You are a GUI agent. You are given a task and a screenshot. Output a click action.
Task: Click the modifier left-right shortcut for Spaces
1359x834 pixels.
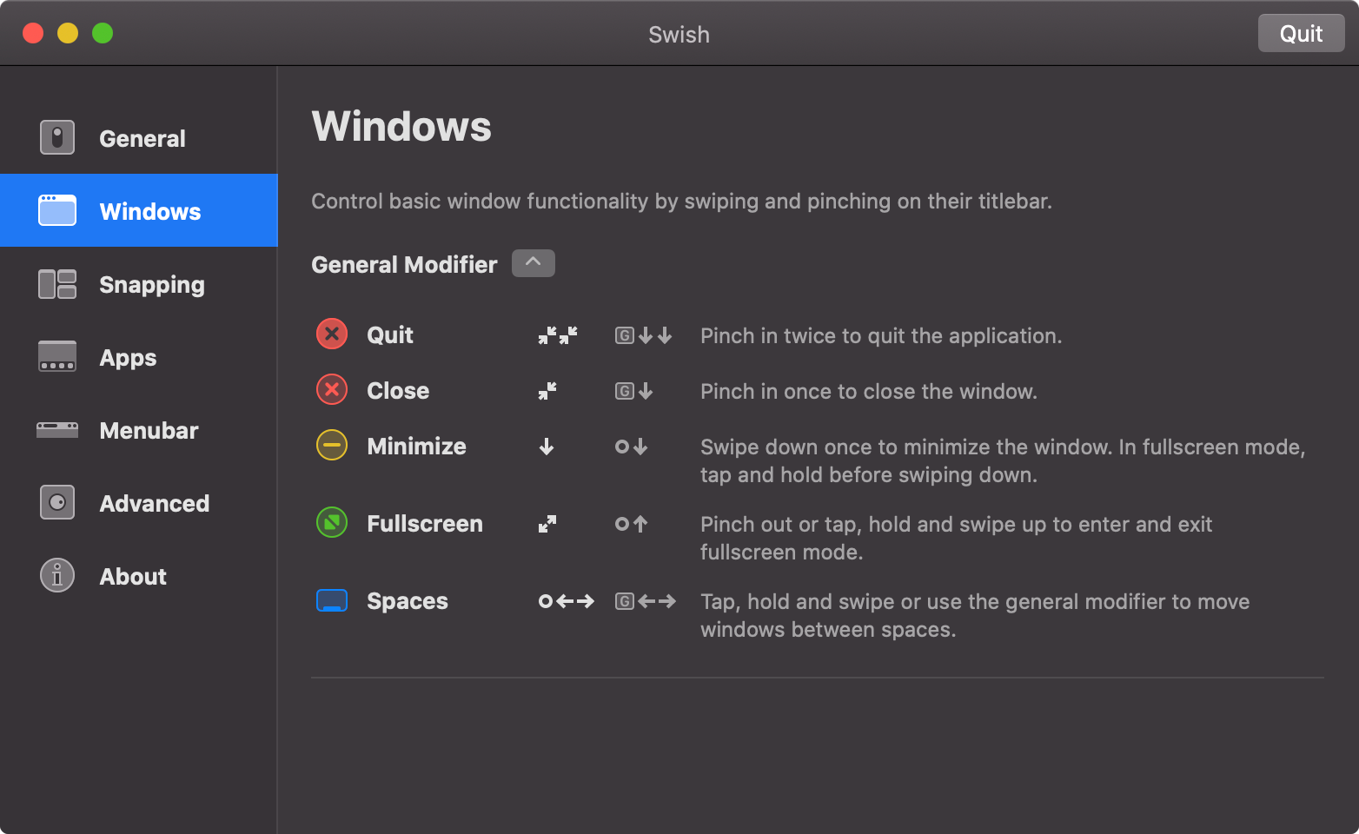pyautogui.click(x=646, y=601)
